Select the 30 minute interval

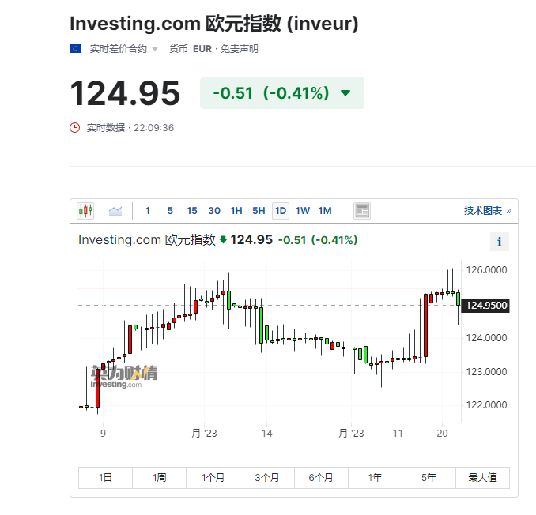click(x=214, y=211)
